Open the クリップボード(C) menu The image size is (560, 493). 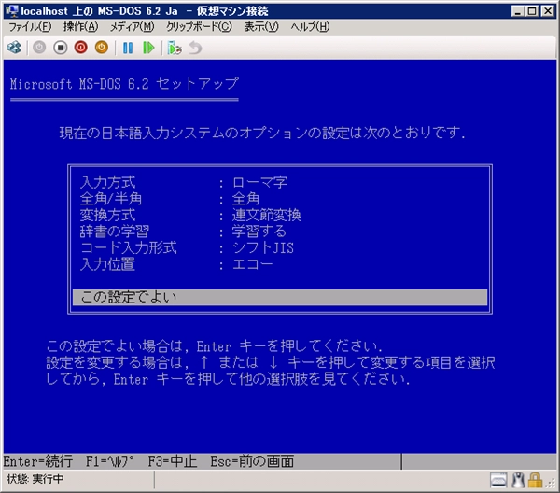coord(199,27)
